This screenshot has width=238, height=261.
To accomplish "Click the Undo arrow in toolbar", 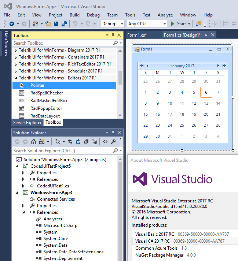I will pyautogui.click(x=75, y=24).
